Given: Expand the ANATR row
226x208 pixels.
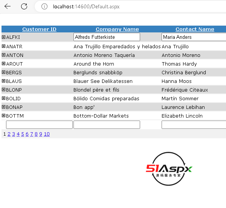Looking at the screenshot, I should [3, 46].
